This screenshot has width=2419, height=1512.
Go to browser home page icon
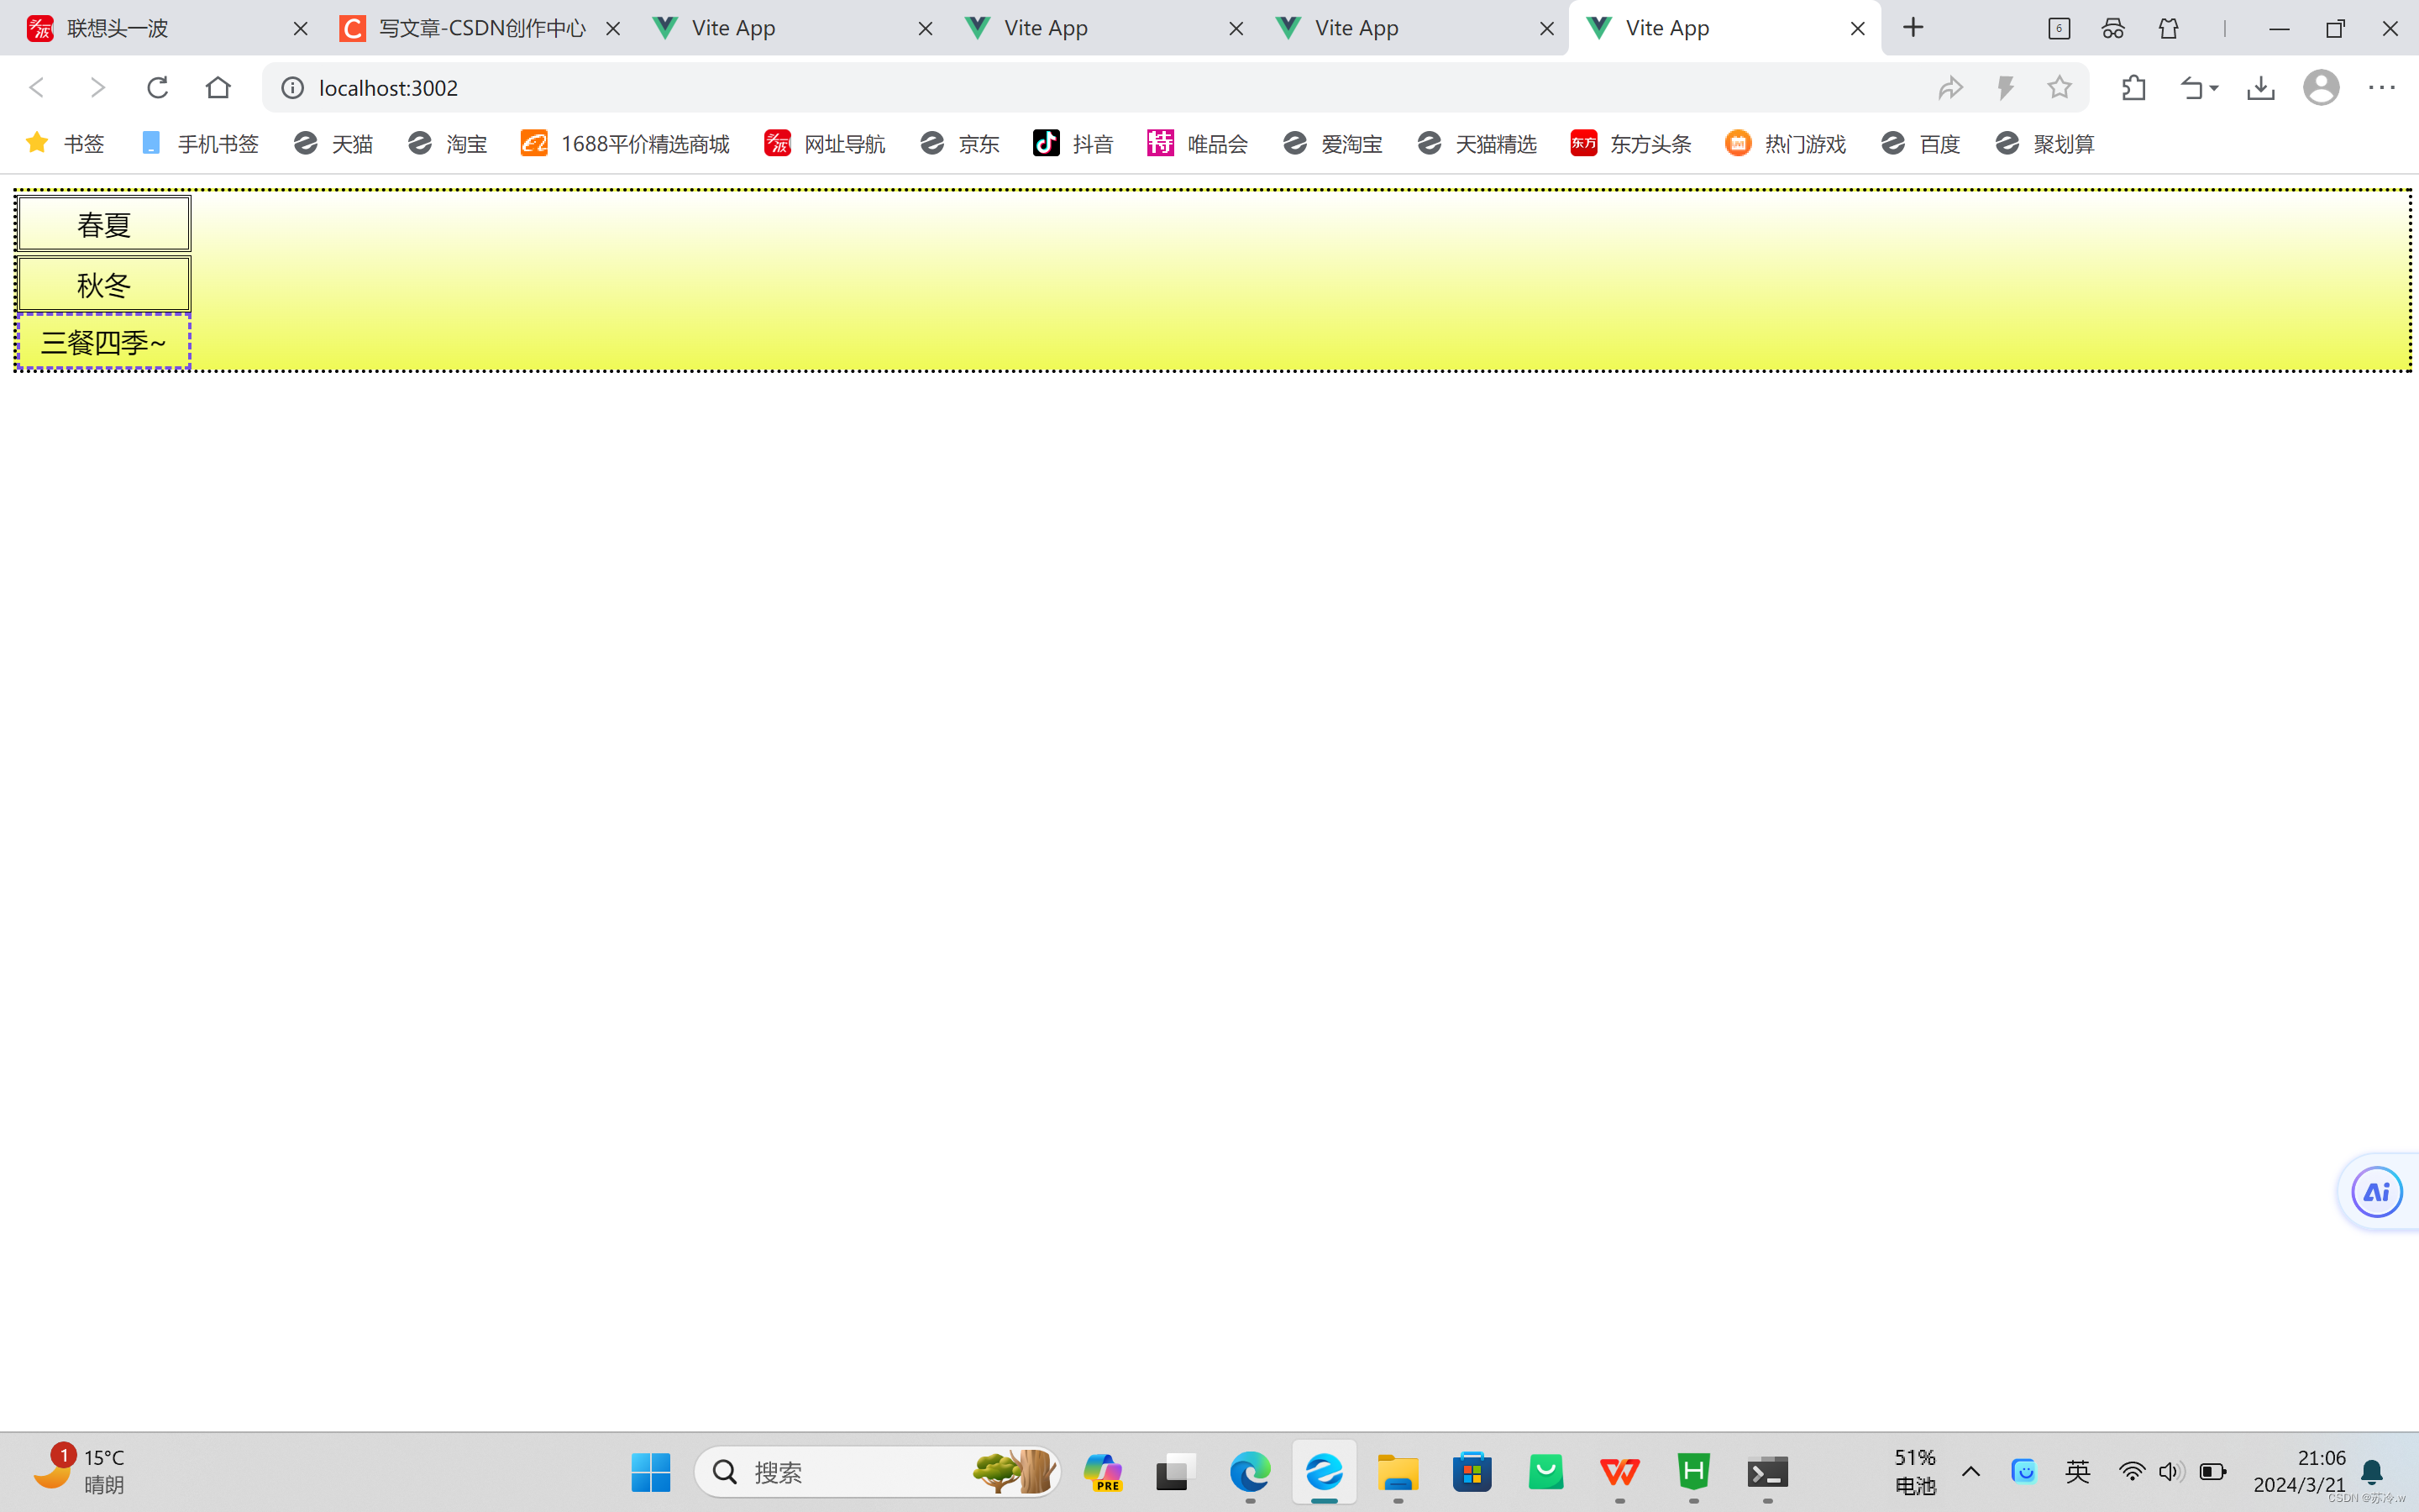click(x=218, y=88)
